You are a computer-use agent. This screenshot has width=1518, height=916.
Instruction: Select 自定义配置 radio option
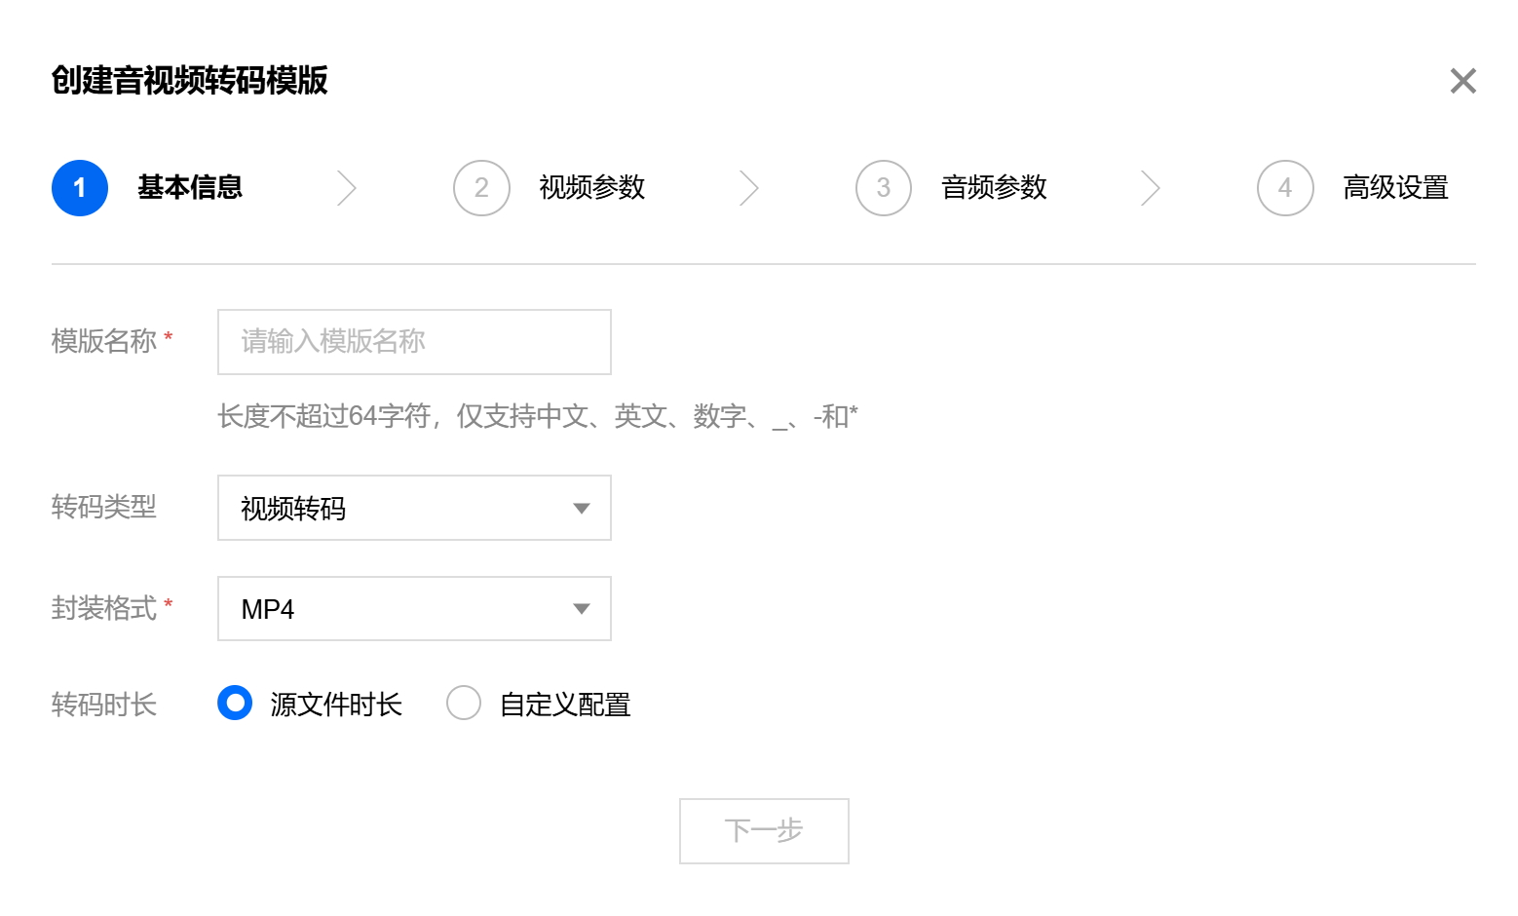pyautogui.click(x=464, y=703)
